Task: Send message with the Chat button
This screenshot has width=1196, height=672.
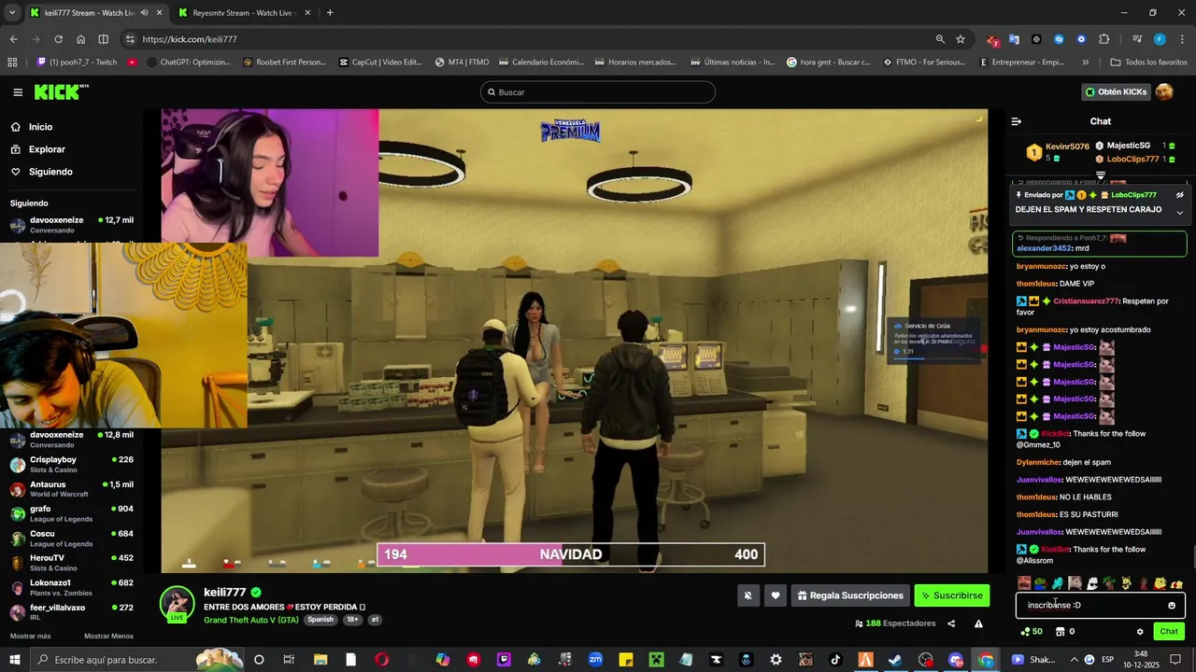Action: (x=1169, y=632)
